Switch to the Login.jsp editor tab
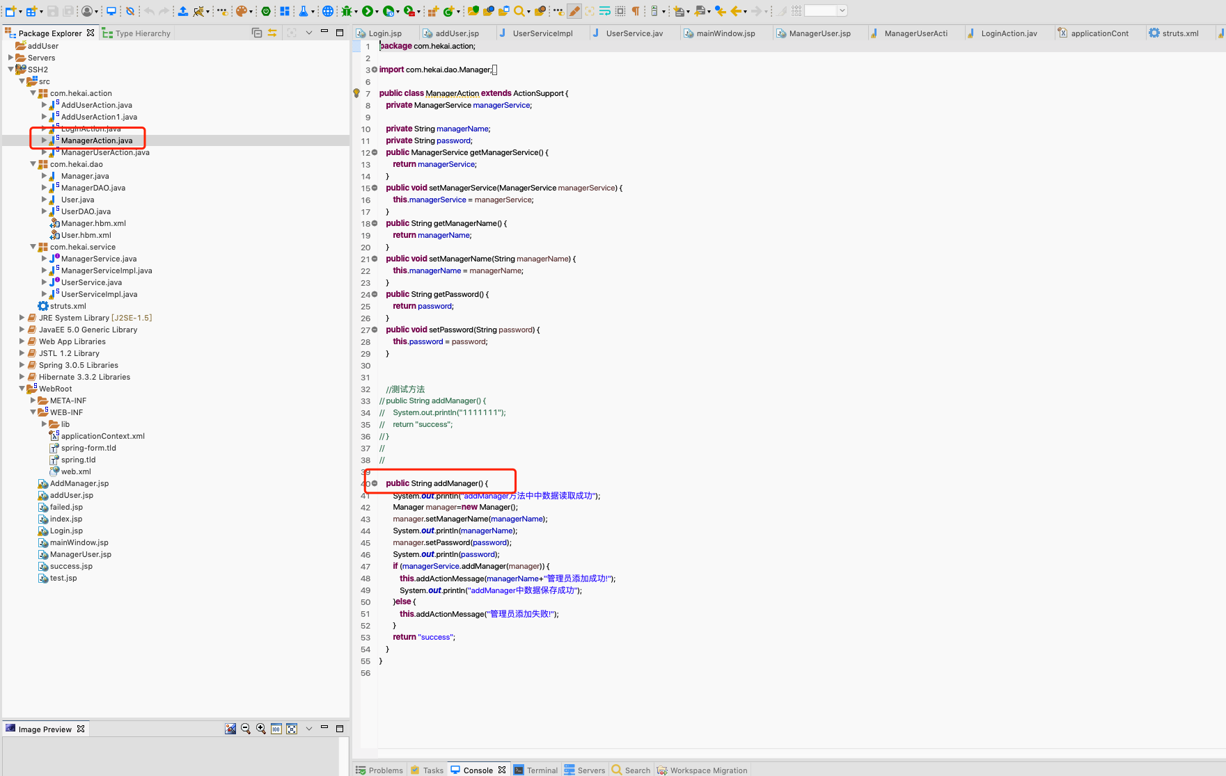This screenshot has height=776, width=1226. pyautogui.click(x=385, y=33)
